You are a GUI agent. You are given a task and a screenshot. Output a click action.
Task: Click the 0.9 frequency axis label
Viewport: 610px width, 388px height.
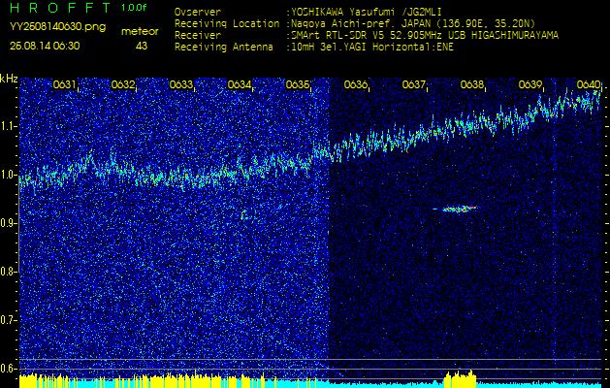[x=9, y=223]
